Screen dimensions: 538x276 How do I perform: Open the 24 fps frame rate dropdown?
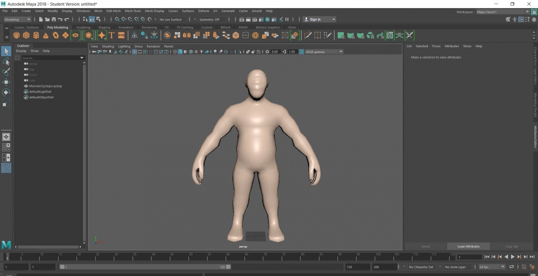[492, 267]
